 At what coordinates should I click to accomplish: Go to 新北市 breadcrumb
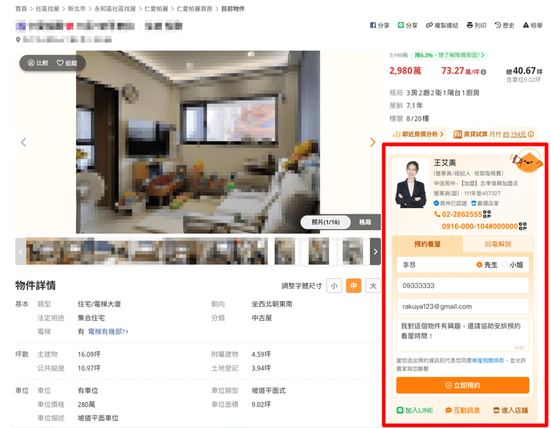(x=76, y=9)
